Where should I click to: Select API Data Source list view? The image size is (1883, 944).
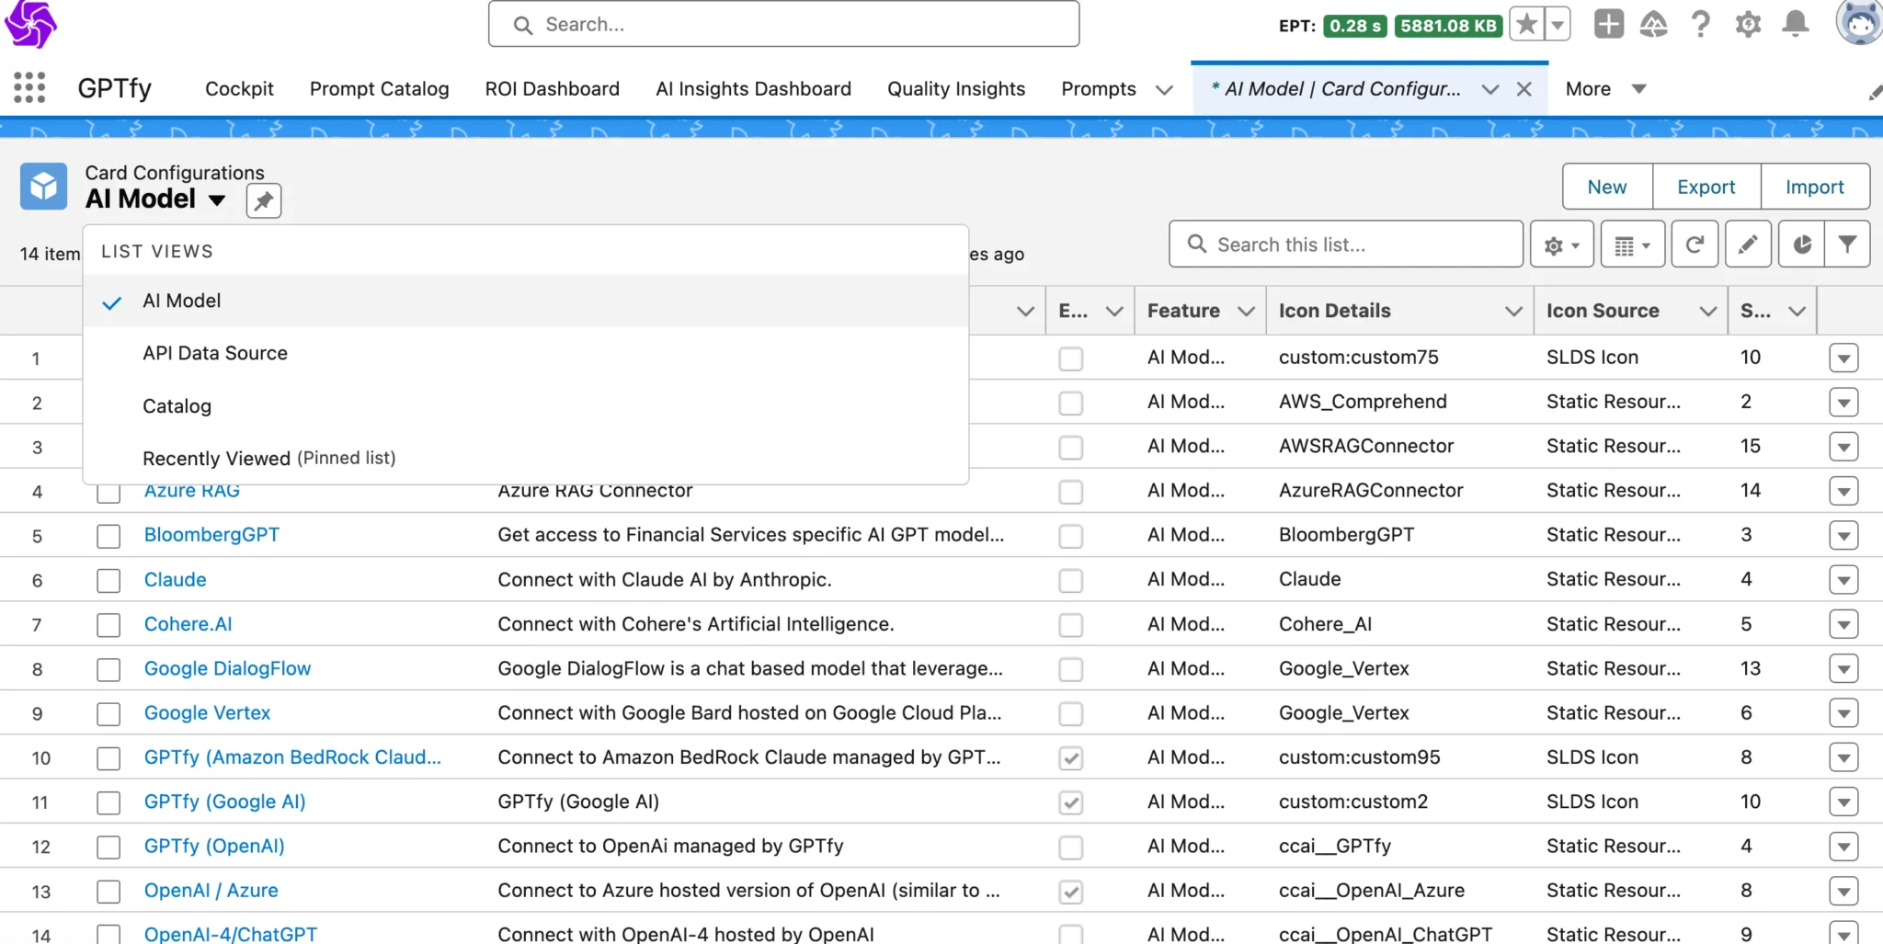point(526,353)
